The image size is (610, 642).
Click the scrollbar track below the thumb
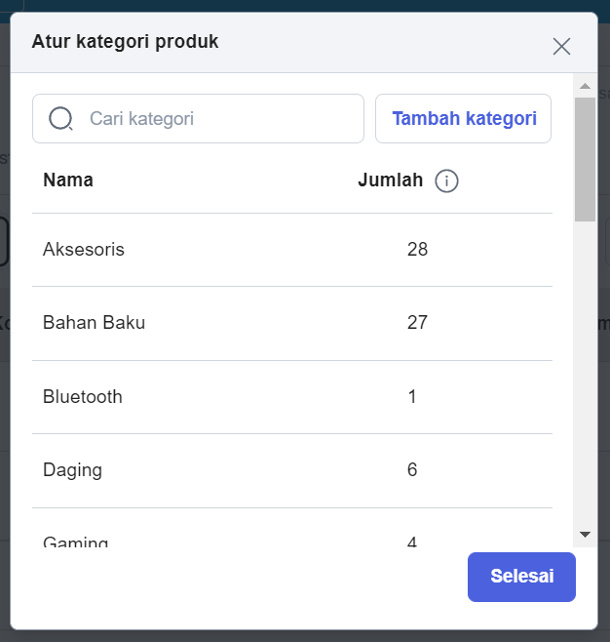pyautogui.click(x=585, y=373)
